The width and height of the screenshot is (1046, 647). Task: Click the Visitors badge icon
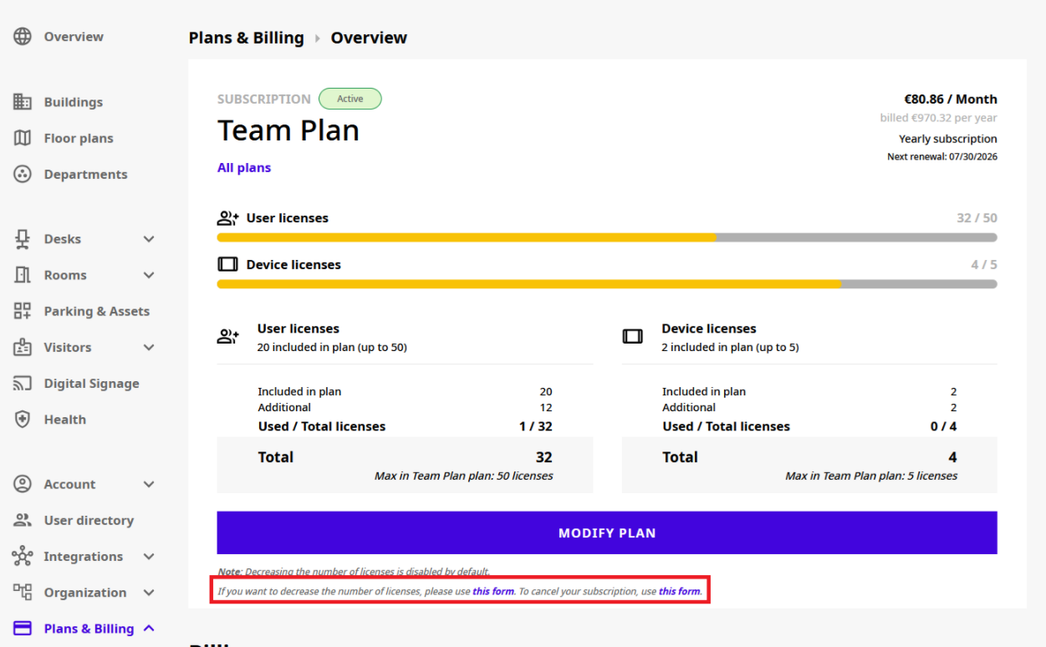pyautogui.click(x=23, y=347)
